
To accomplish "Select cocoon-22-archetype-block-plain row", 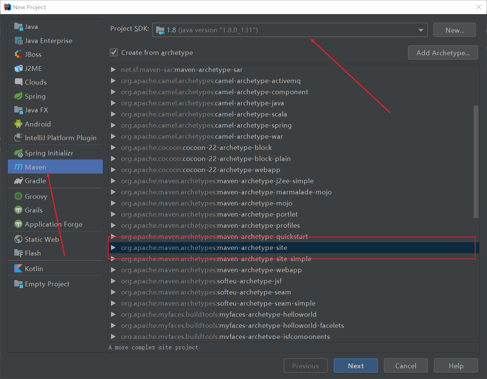I will click(x=294, y=158).
